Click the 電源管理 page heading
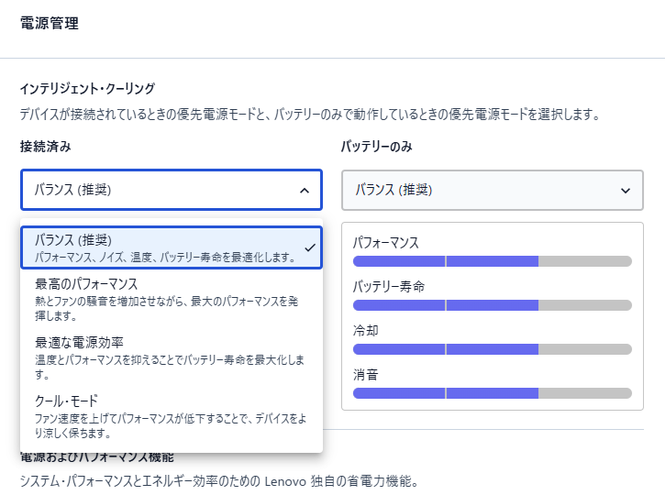 pyautogui.click(x=50, y=23)
